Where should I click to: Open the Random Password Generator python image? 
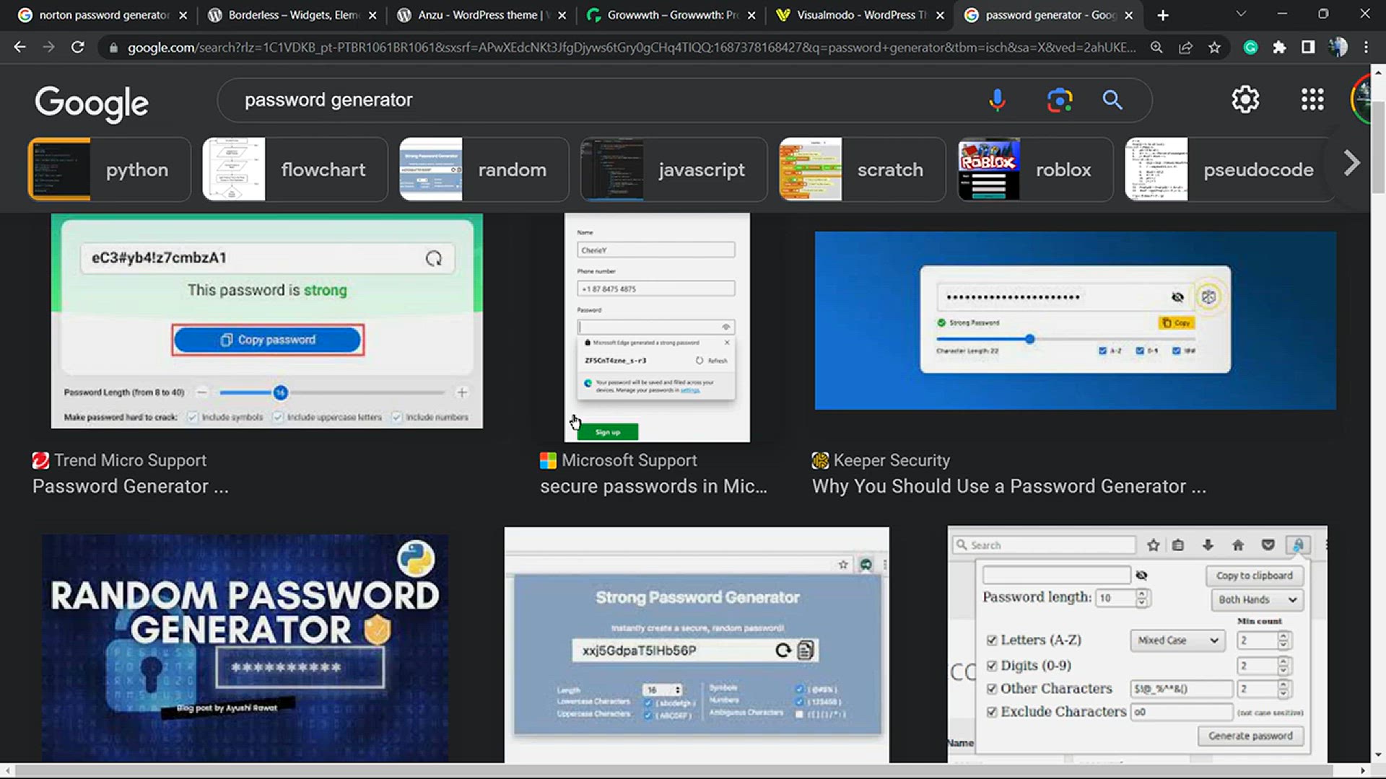point(245,648)
